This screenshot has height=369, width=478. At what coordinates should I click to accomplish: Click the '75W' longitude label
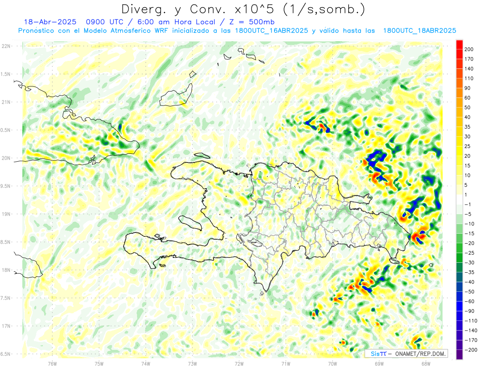point(99,363)
